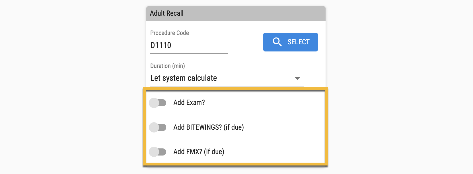
Task: Click the magnifying glass search icon
Action: (277, 42)
